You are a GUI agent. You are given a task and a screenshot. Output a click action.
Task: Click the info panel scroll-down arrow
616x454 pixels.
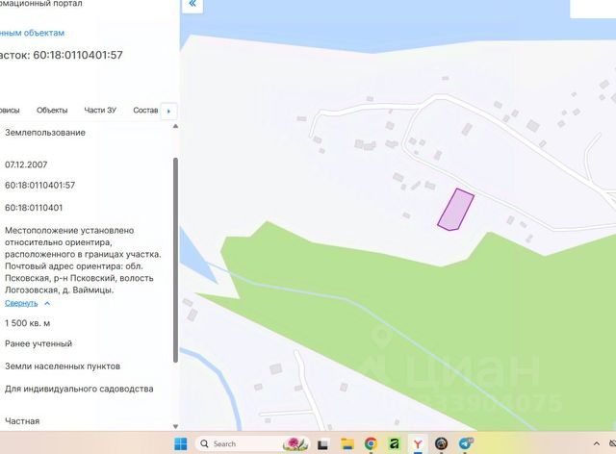(175, 426)
